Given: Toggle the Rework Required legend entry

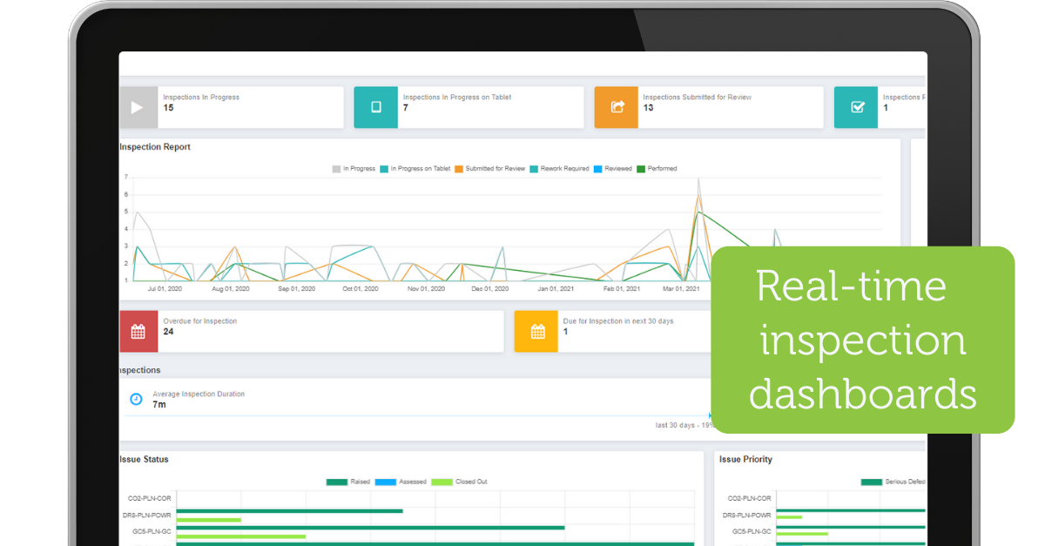Looking at the screenshot, I should [x=559, y=169].
